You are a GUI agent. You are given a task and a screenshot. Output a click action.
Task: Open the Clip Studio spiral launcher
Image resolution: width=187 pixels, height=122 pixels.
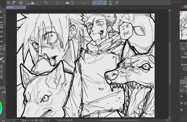(x=21, y=3)
